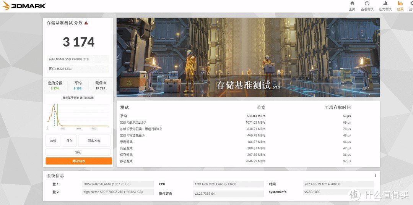This screenshot has height=205, width=413.
Task: Click the 加载《战地风云5》 row
Action: 248,123
